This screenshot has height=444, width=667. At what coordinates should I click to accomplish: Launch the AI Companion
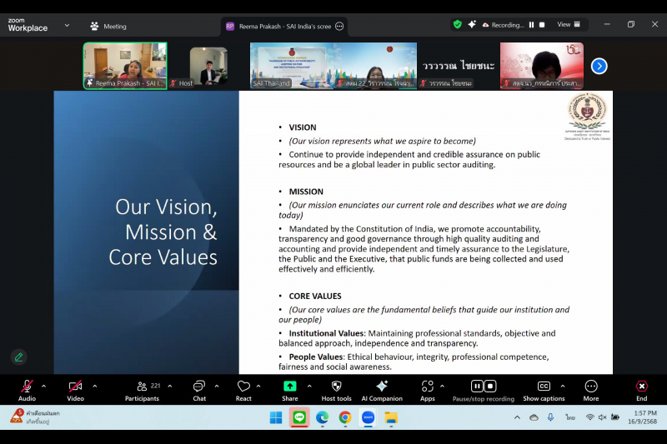(x=382, y=387)
